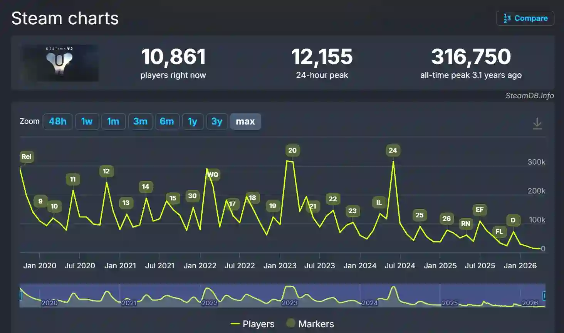564x333 pixels.
Task: Click the 300k y-axis label
Action: pyautogui.click(x=536, y=162)
